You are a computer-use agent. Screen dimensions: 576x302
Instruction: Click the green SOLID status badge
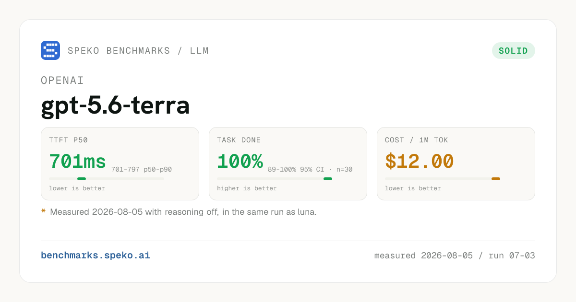pyautogui.click(x=514, y=51)
